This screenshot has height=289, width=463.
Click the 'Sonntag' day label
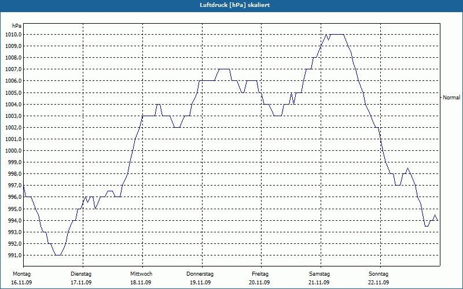point(379,274)
